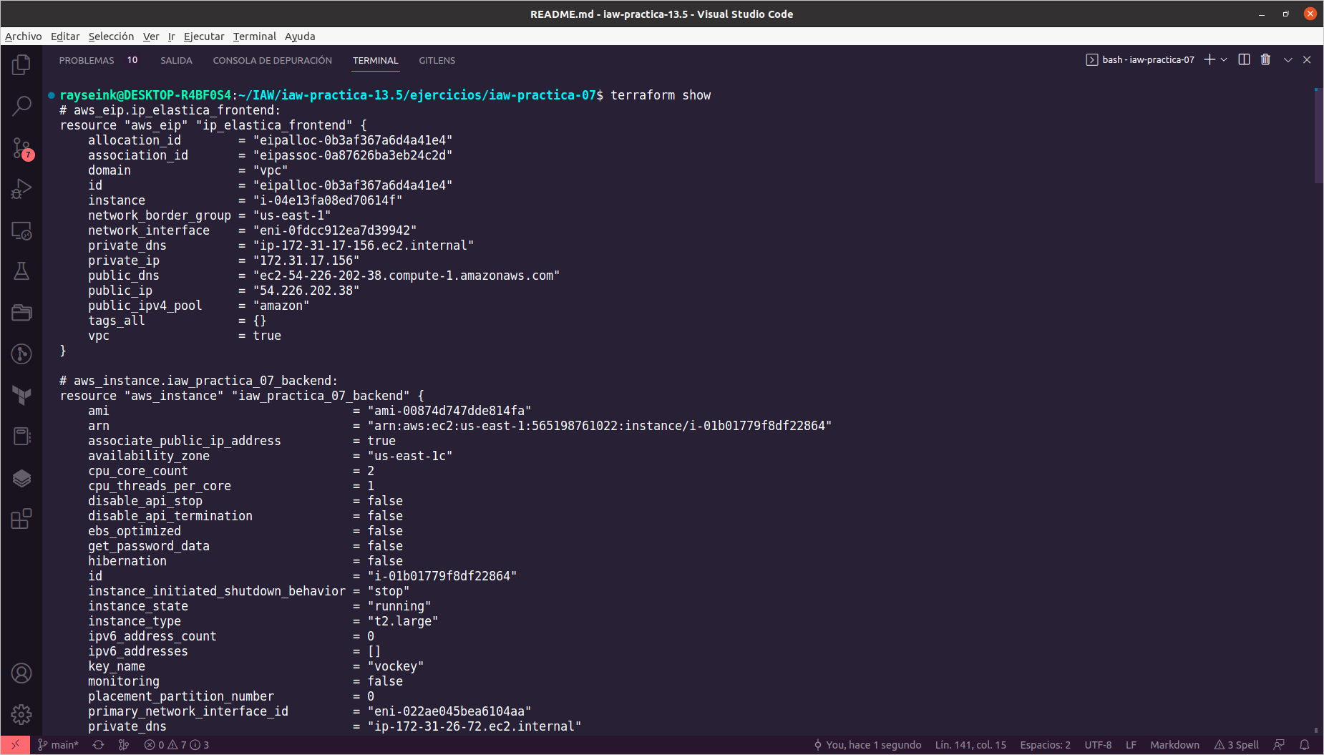Split the terminal panel

point(1244,60)
